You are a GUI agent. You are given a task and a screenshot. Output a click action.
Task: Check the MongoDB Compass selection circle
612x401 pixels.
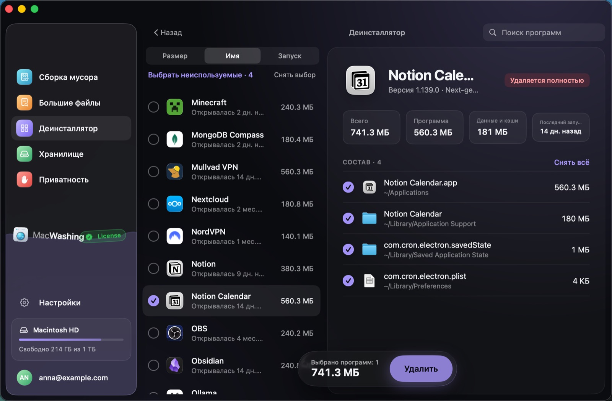coord(153,139)
